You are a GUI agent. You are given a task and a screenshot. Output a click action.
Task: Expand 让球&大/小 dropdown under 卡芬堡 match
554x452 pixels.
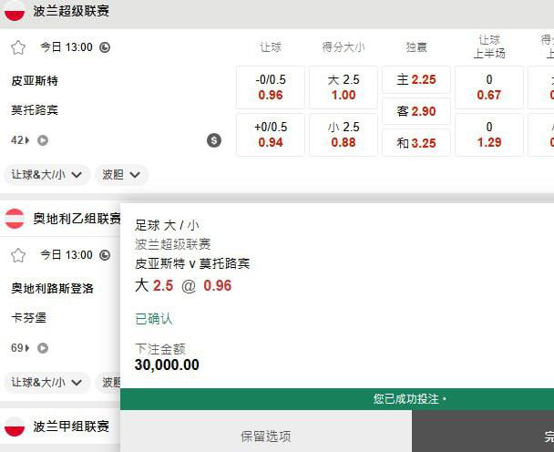point(48,382)
